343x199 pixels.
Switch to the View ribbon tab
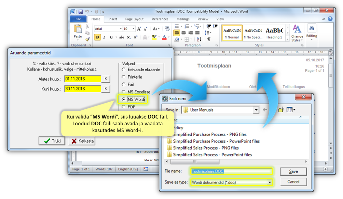(x=220, y=19)
